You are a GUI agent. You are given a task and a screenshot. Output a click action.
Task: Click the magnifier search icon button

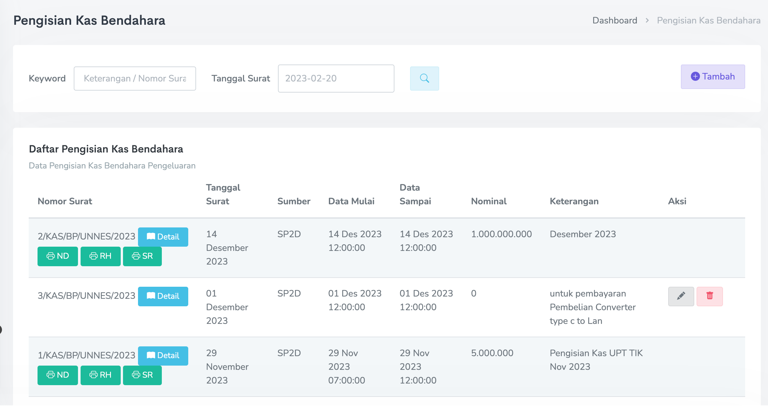[424, 79]
